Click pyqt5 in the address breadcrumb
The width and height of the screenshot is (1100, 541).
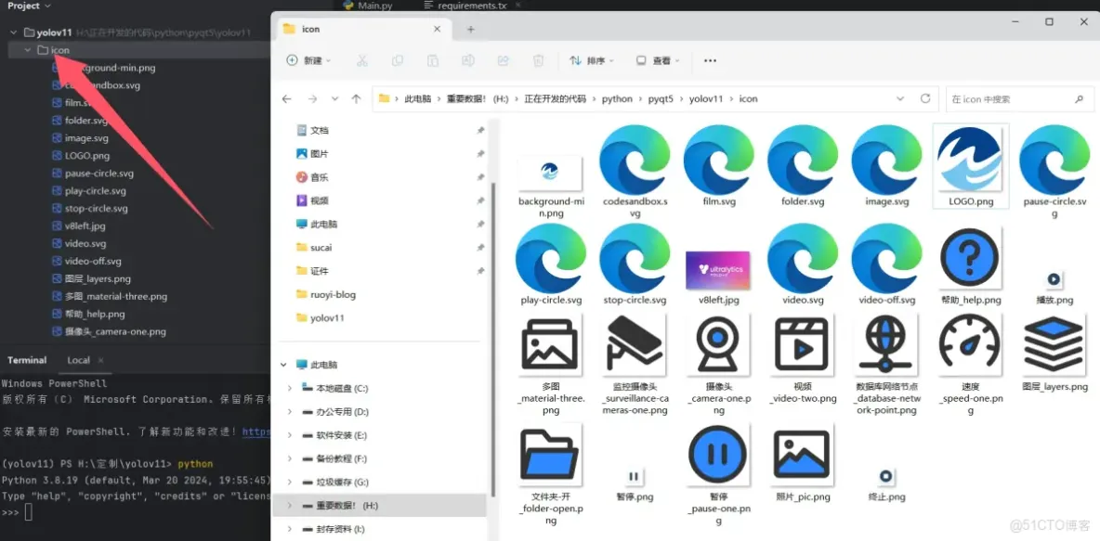pyautogui.click(x=661, y=98)
